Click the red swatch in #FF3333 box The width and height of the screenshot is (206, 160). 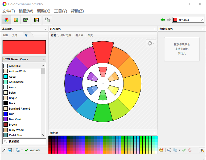(175, 20)
